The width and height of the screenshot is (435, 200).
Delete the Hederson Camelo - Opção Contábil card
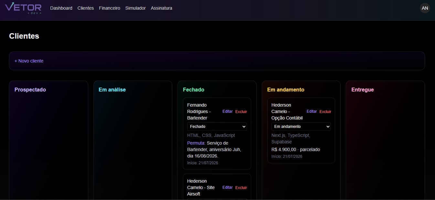[325, 112]
